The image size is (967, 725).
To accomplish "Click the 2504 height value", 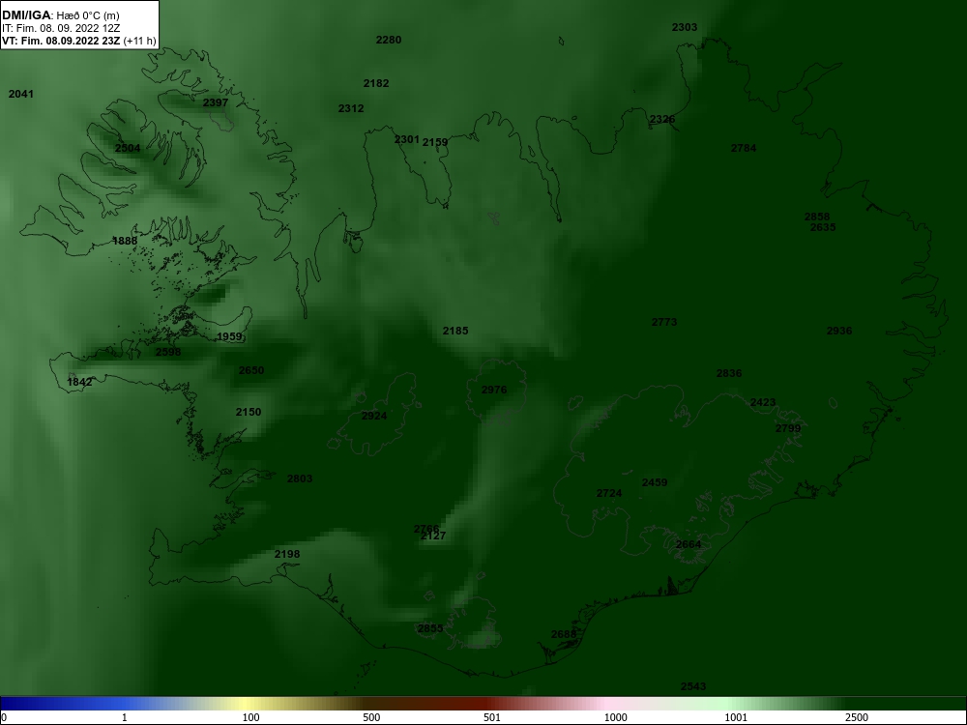I will pyautogui.click(x=128, y=148).
